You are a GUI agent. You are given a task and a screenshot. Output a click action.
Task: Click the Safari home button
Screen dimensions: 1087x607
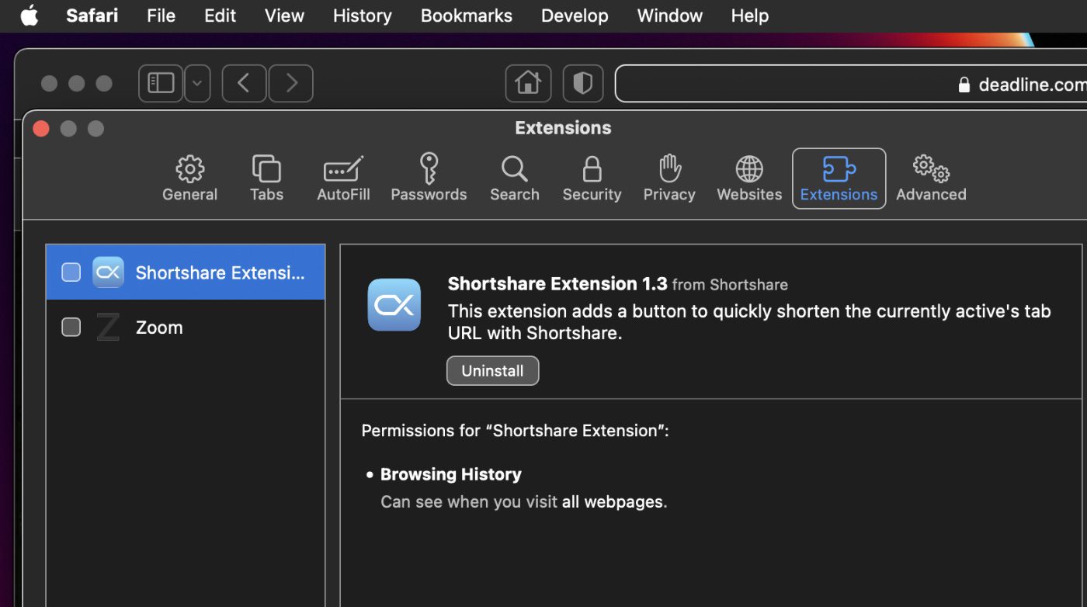tap(528, 83)
